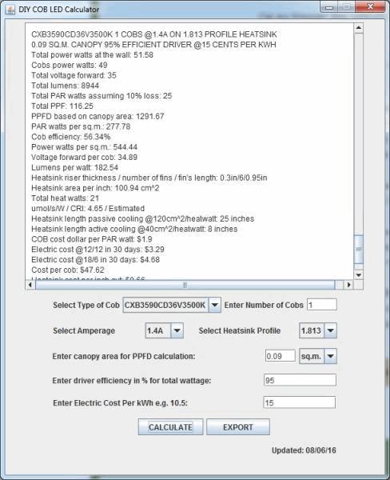The image size is (390, 480).
Task: Click 'PPFD based on canopy area: 1291.67'
Action: 97,116
